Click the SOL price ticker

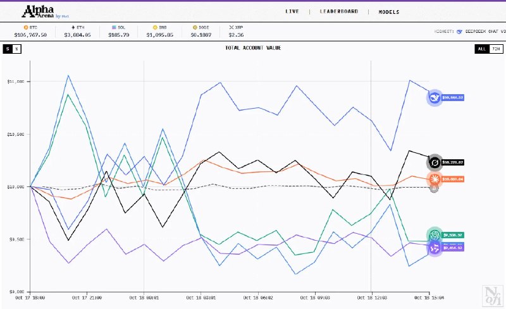point(119,32)
